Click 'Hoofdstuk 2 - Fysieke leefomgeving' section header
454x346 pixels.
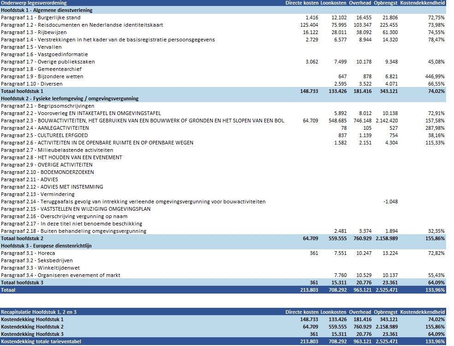tap(70, 98)
